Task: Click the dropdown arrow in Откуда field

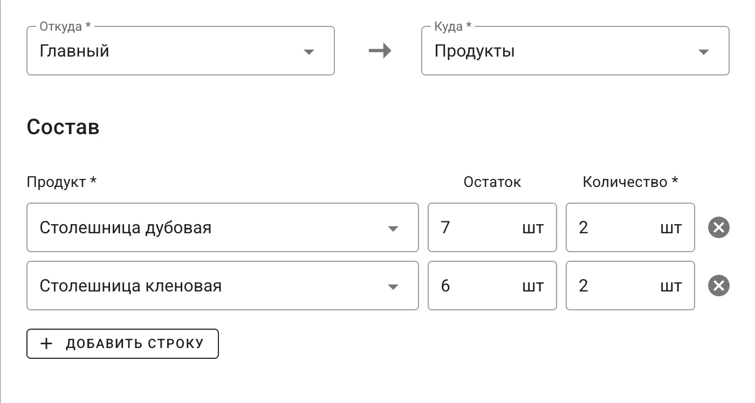Action: tap(308, 51)
